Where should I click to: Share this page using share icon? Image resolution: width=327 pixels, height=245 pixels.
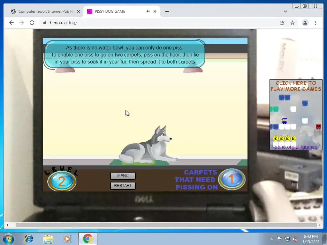point(282,23)
